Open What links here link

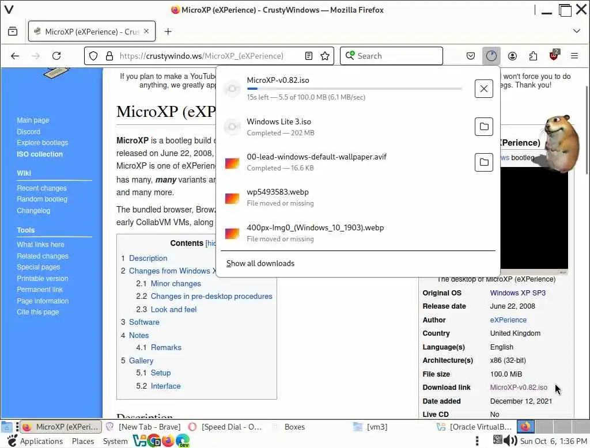[x=41, y=245]
